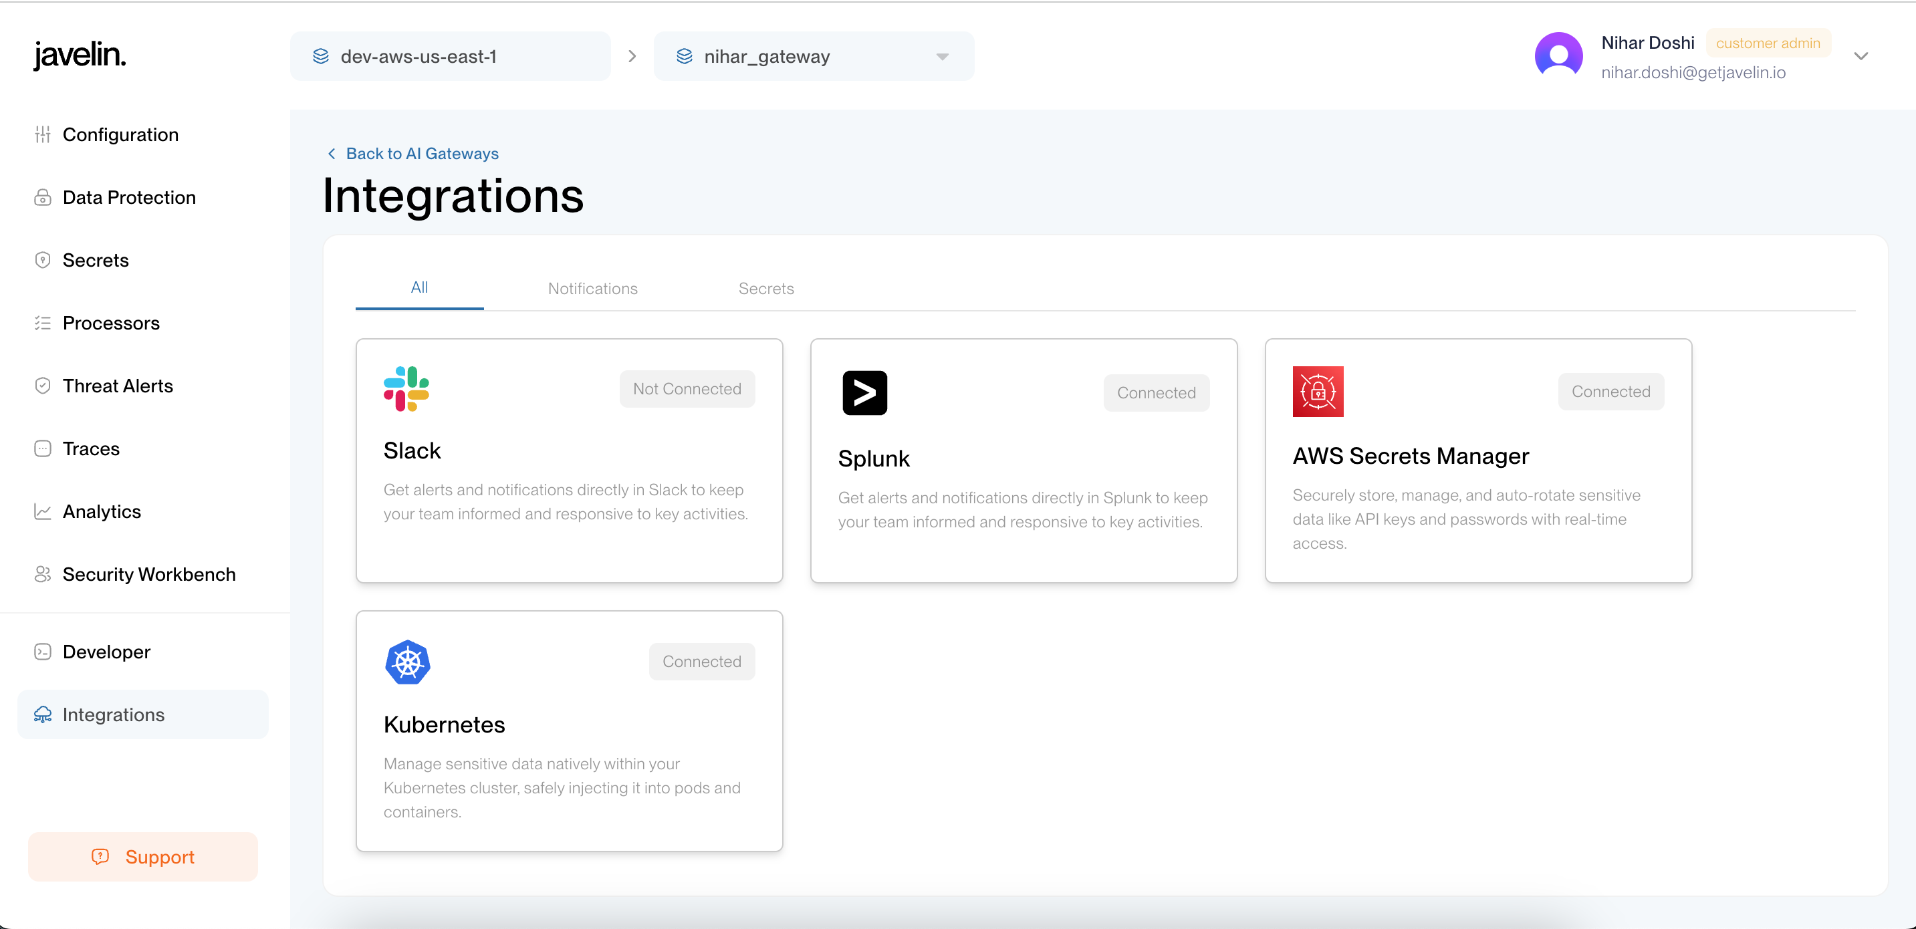The image size is (1916, 929).
Task: Open the Kubernetes integration card title
Action: [444, 724]
